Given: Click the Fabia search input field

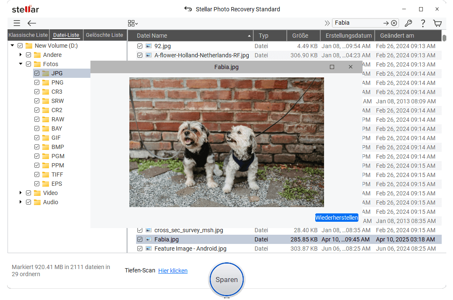Looking at the screenshot, I should coord(356,23).
